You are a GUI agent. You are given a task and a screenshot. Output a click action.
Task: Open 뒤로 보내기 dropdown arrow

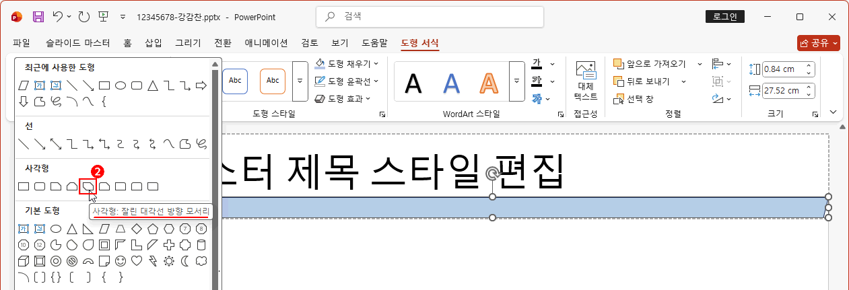683,81
